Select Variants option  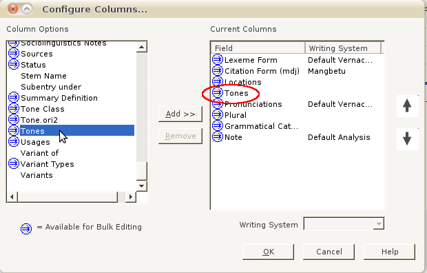[37, 175]
